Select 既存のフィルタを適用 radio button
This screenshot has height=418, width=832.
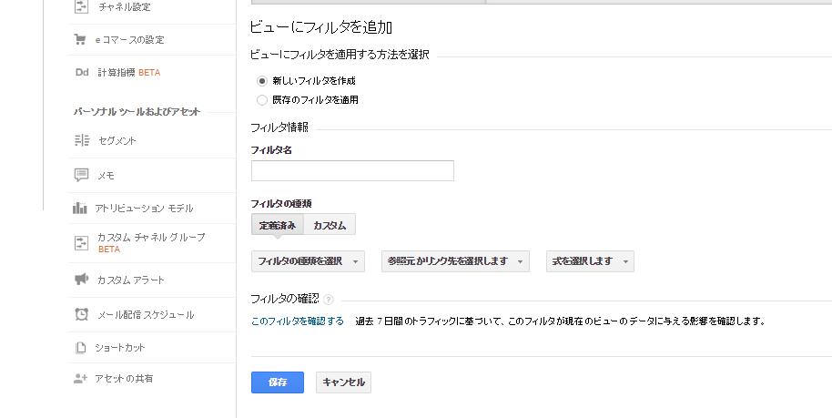click(261, 100)
